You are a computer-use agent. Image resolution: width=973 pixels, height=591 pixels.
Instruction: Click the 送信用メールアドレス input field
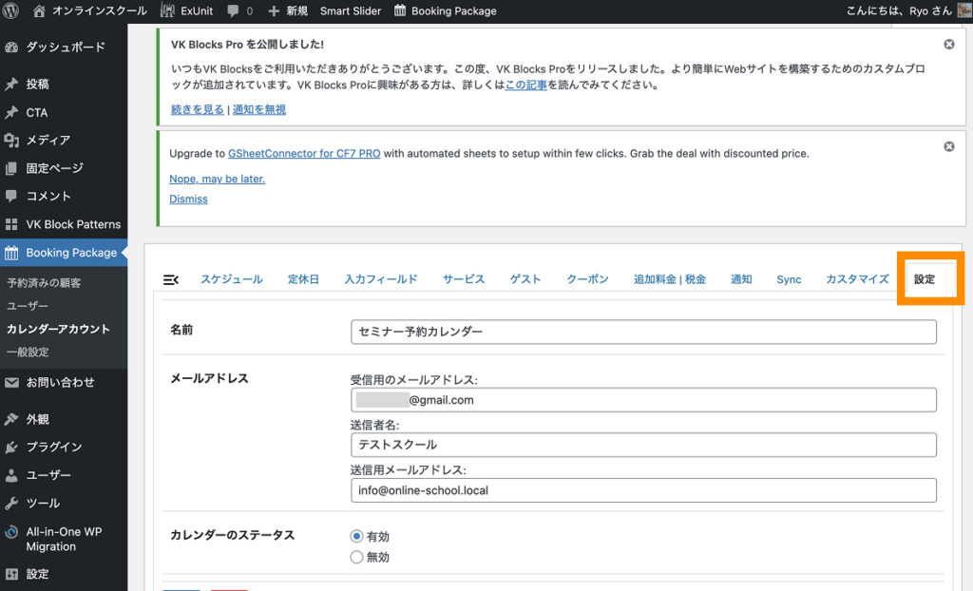click(x=642, y=490)
